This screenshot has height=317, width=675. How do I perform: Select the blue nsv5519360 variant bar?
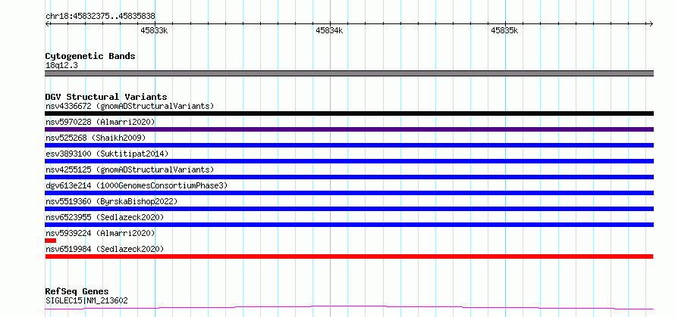349,209
